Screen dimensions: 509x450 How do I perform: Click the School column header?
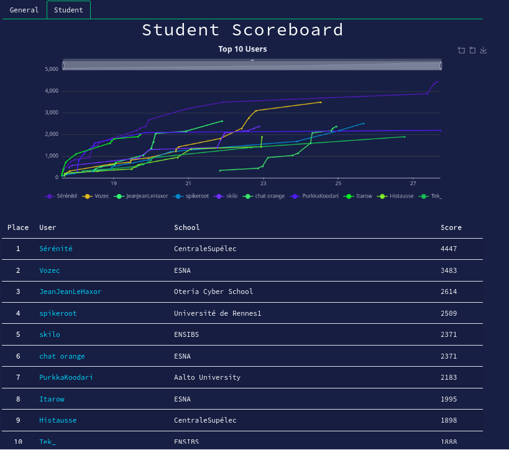tap(187, 227)
